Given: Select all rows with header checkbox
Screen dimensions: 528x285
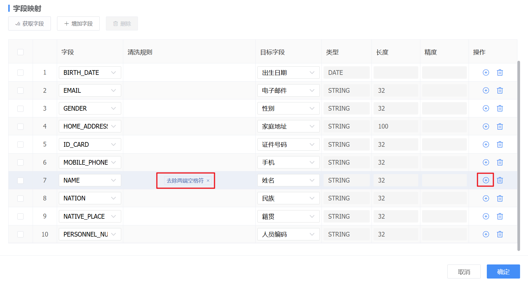Looking at the screenshot, I should [20, 52].
